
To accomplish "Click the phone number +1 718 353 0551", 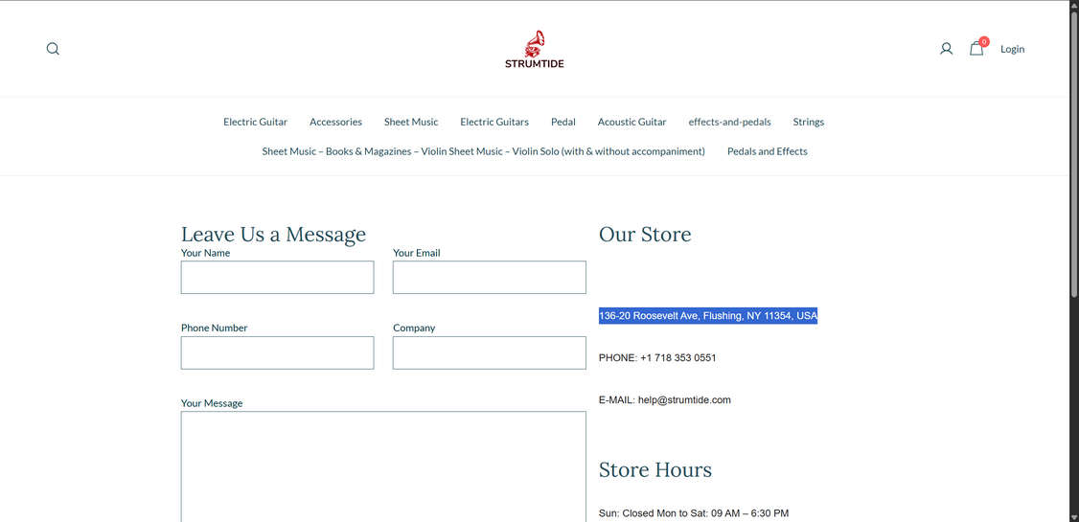I will 677,357.
